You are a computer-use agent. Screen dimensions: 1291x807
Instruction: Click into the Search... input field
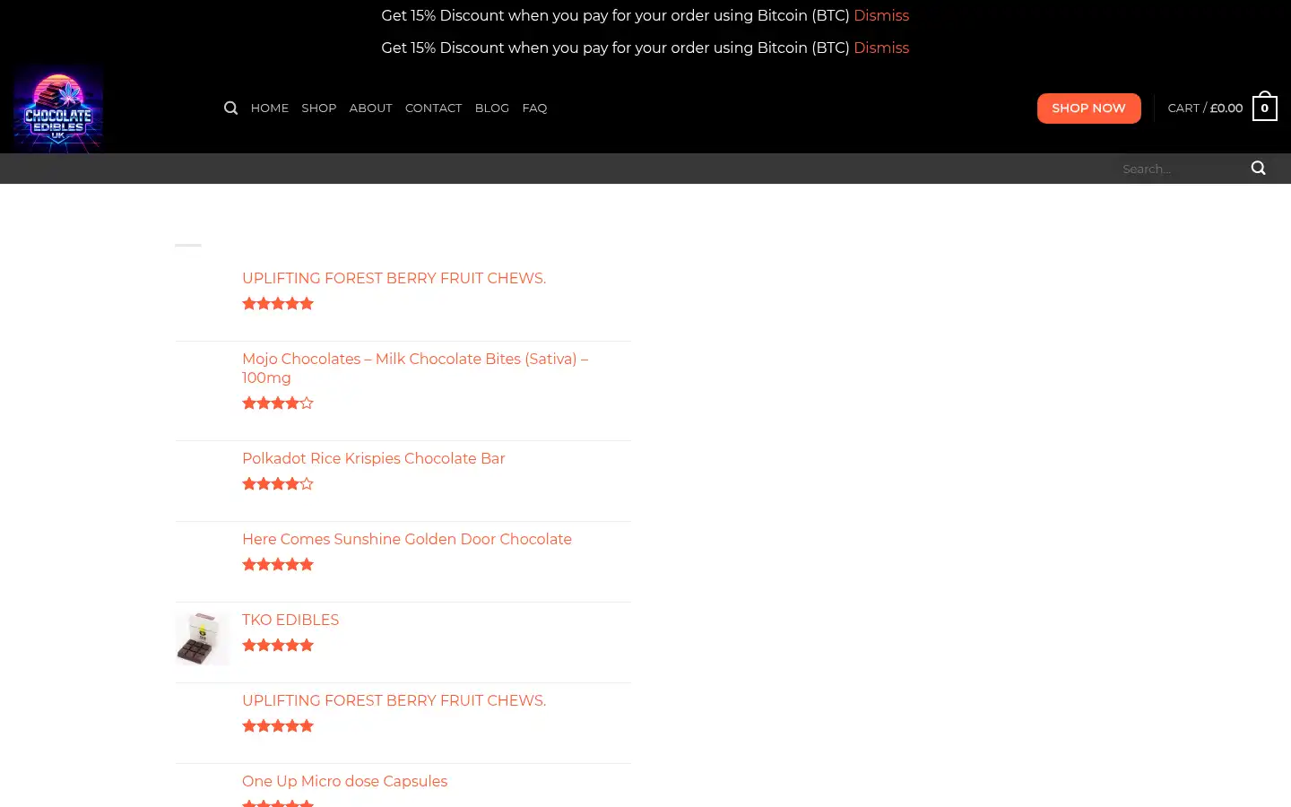point(1179,169)
